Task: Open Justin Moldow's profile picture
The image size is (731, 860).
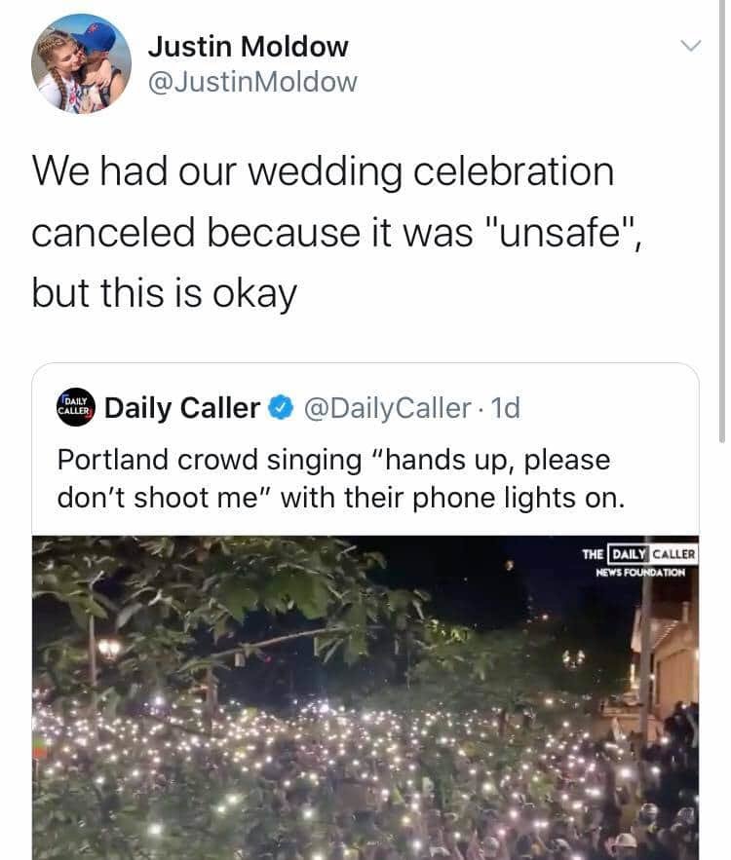Action: [81, 64]
